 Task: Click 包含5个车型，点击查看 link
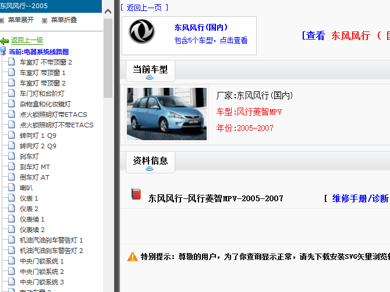(211, 40)
